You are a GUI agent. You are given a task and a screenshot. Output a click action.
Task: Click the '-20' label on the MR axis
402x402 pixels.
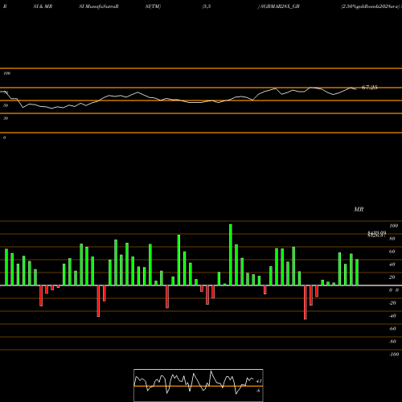(392, 303)
